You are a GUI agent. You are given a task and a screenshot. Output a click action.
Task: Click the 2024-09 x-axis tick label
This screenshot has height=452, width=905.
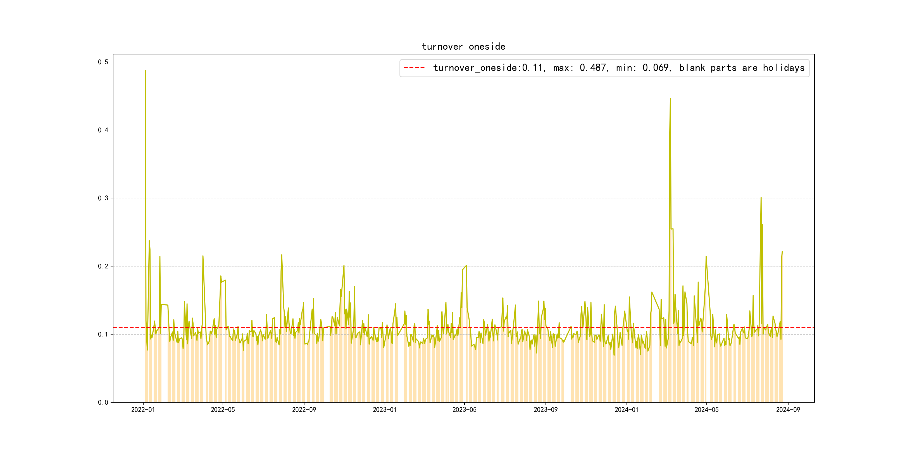pos(788,410)
